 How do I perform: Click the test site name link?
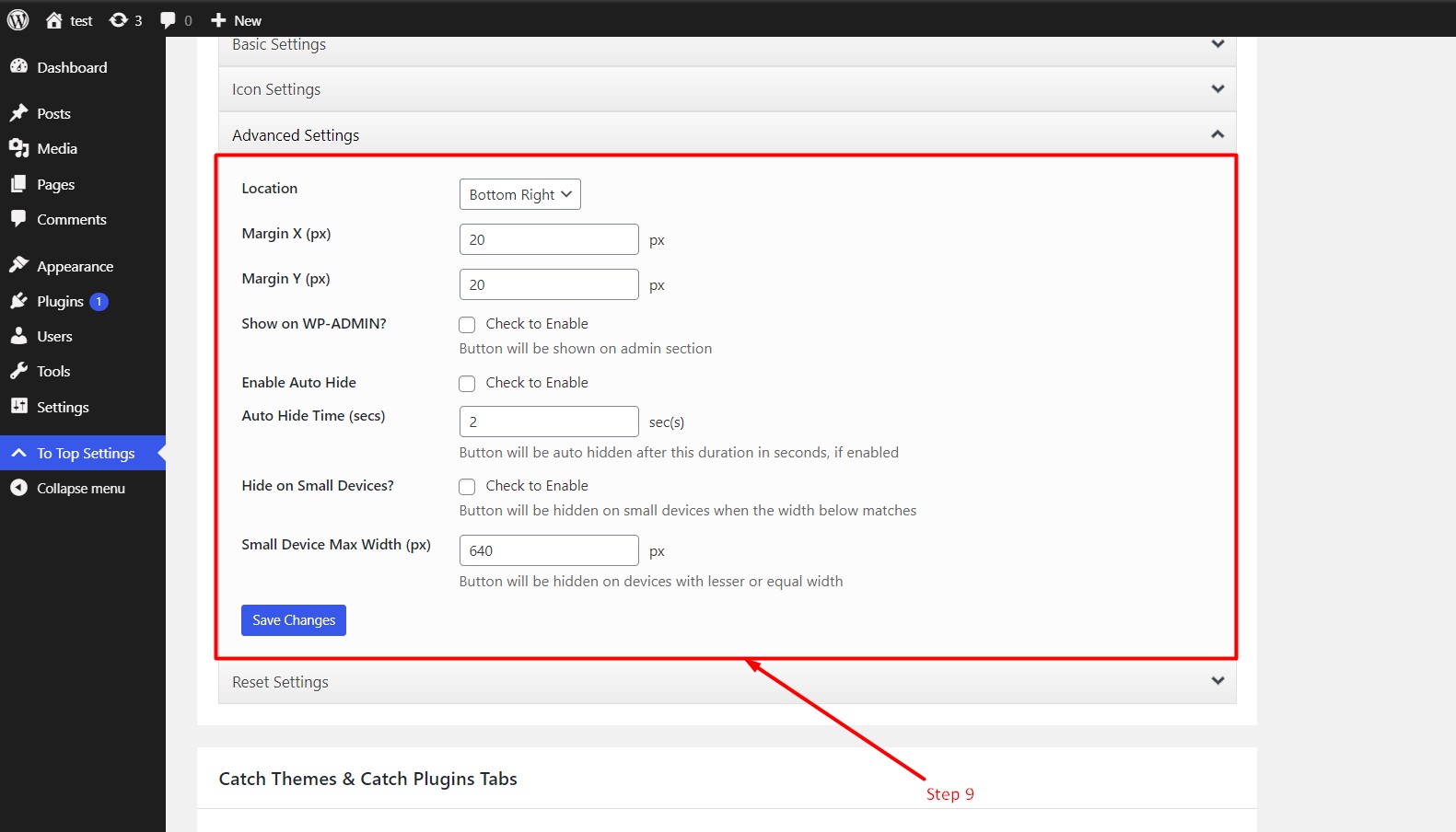click(x=81, y=20)
